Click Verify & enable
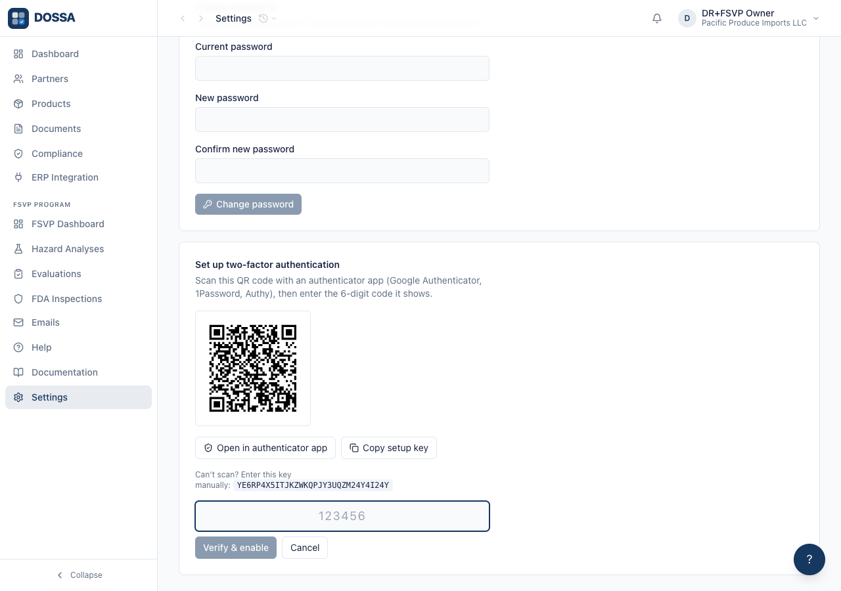 pyautogui.click(x=236, y=548)
